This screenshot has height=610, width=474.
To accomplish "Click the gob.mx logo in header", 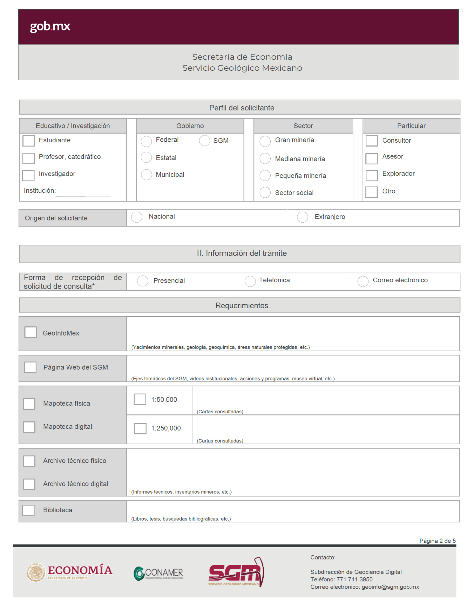I will tap(50, 26).
